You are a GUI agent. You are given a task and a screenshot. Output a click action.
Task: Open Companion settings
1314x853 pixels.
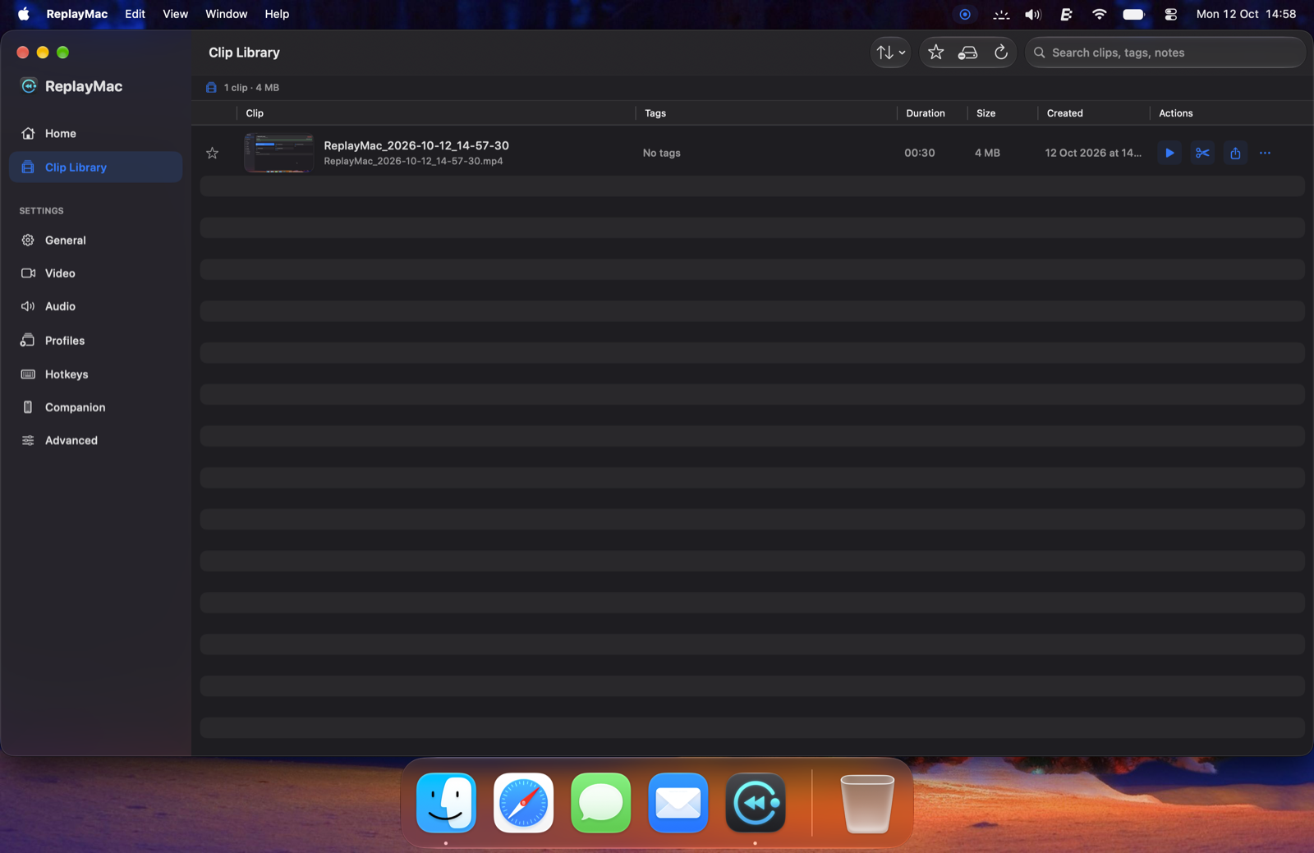(x=96, y=407)
